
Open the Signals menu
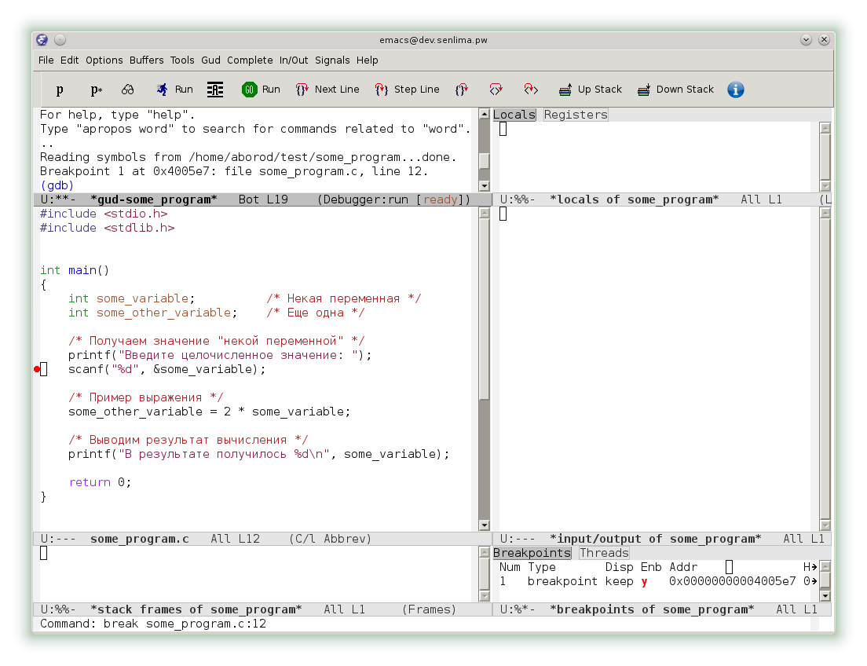tap(332, 60)
